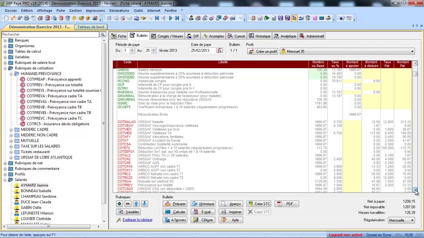Collapse the HUMANIS PREVOYANCE node
This screenshot has width=424, height=238.
tap(11, 74)
